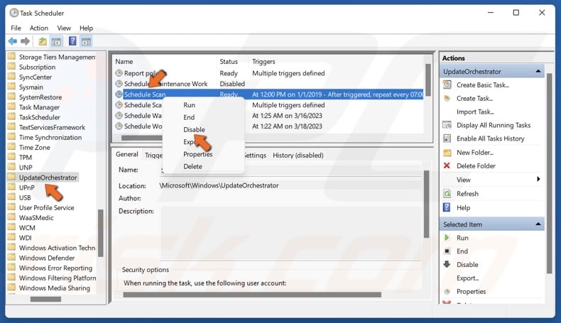Screen dimensions: 561x323
Task: Click the Actions pane vertical scrollbar
Action: tap(550, 173)
